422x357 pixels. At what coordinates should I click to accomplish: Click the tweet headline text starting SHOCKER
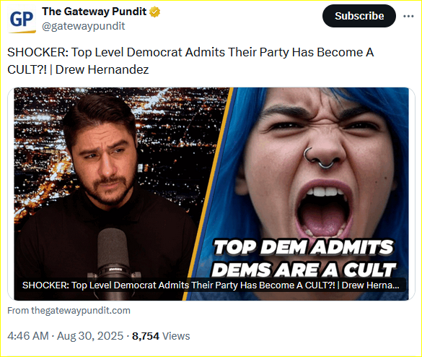pos(190,61)
